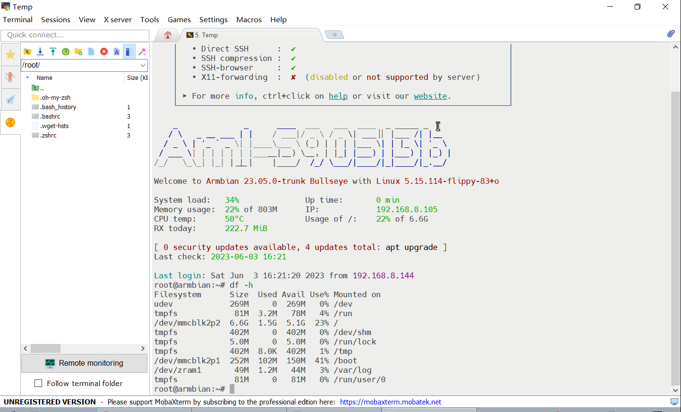Viewport: 681px width, 412px height.
Task: Select the Upload file icon
Action: click(x=52, y=51)
